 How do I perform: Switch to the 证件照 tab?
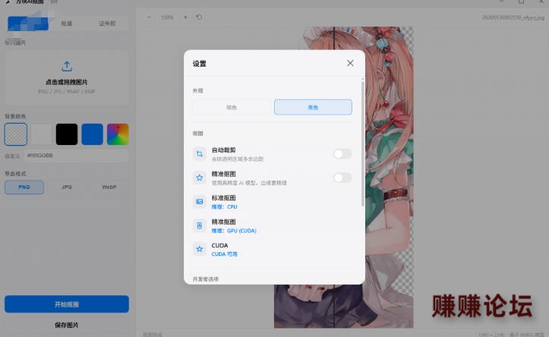107,24
